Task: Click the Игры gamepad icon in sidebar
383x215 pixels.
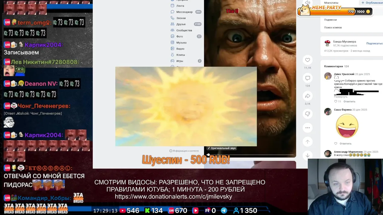Action: pos(172,61)
